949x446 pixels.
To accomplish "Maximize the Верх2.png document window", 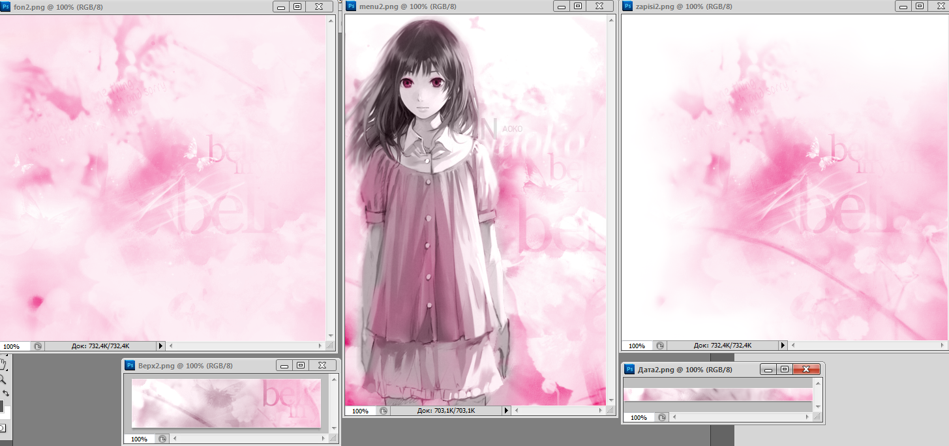I will tap(301, 366).
